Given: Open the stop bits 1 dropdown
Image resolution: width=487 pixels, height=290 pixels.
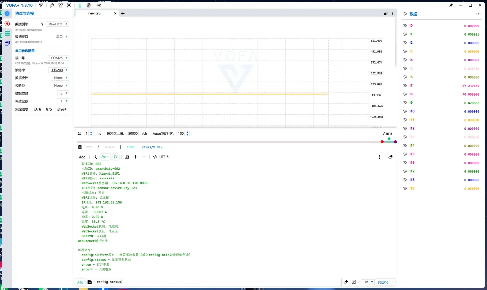Looking at the screenshot, I should pyautogui.click(x=63, y=101).
